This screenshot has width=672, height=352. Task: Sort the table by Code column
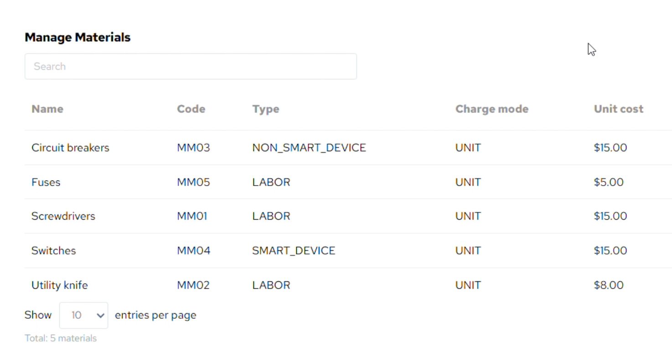tap(191, 109)
